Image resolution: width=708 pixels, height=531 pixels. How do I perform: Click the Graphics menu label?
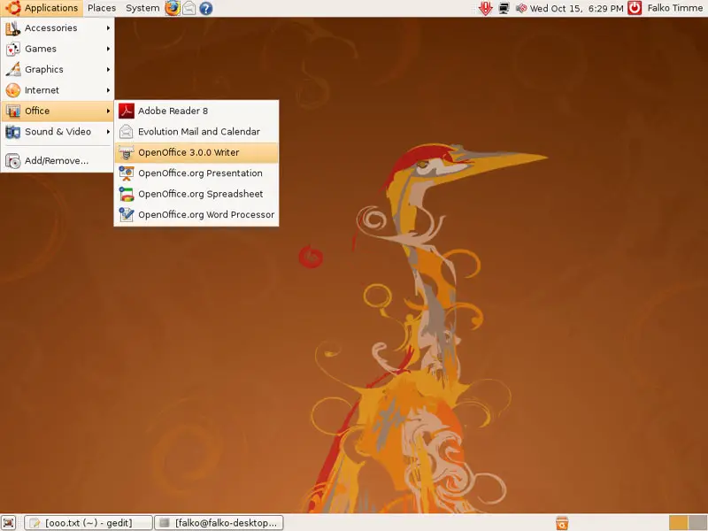[x=43, y=70]
